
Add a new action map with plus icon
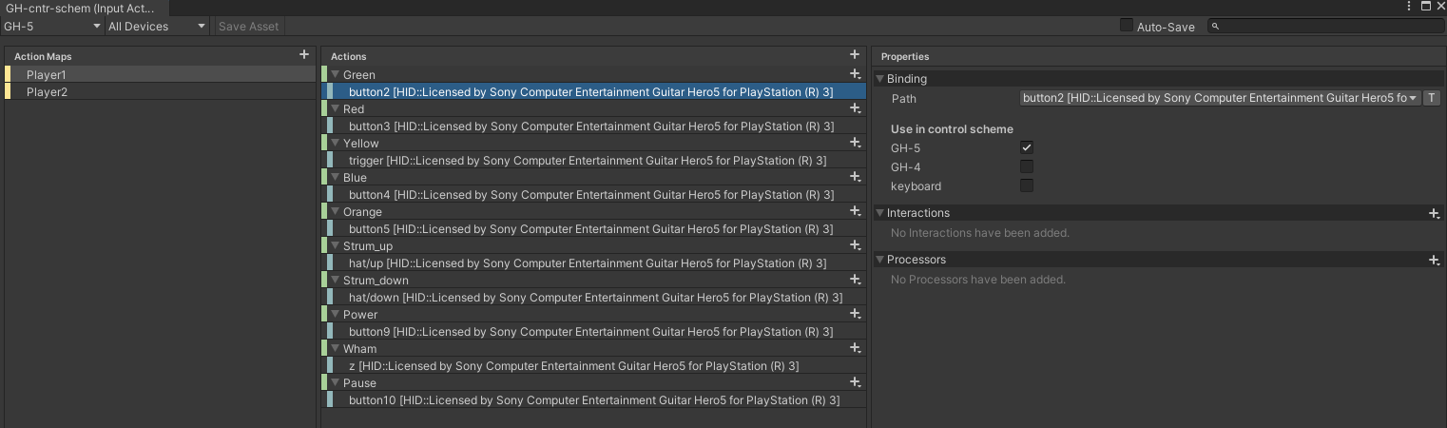click(x=303, y=55)
